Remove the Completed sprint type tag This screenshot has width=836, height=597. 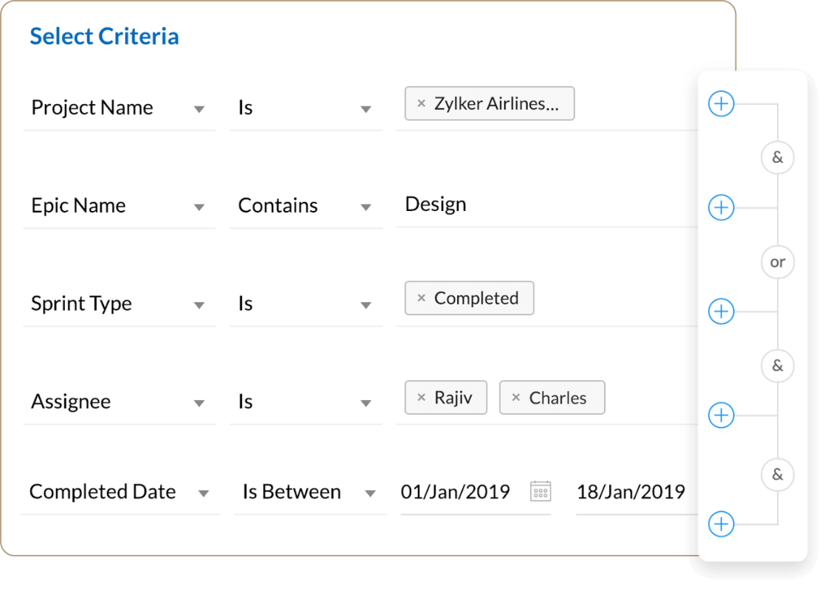[421, 297]
